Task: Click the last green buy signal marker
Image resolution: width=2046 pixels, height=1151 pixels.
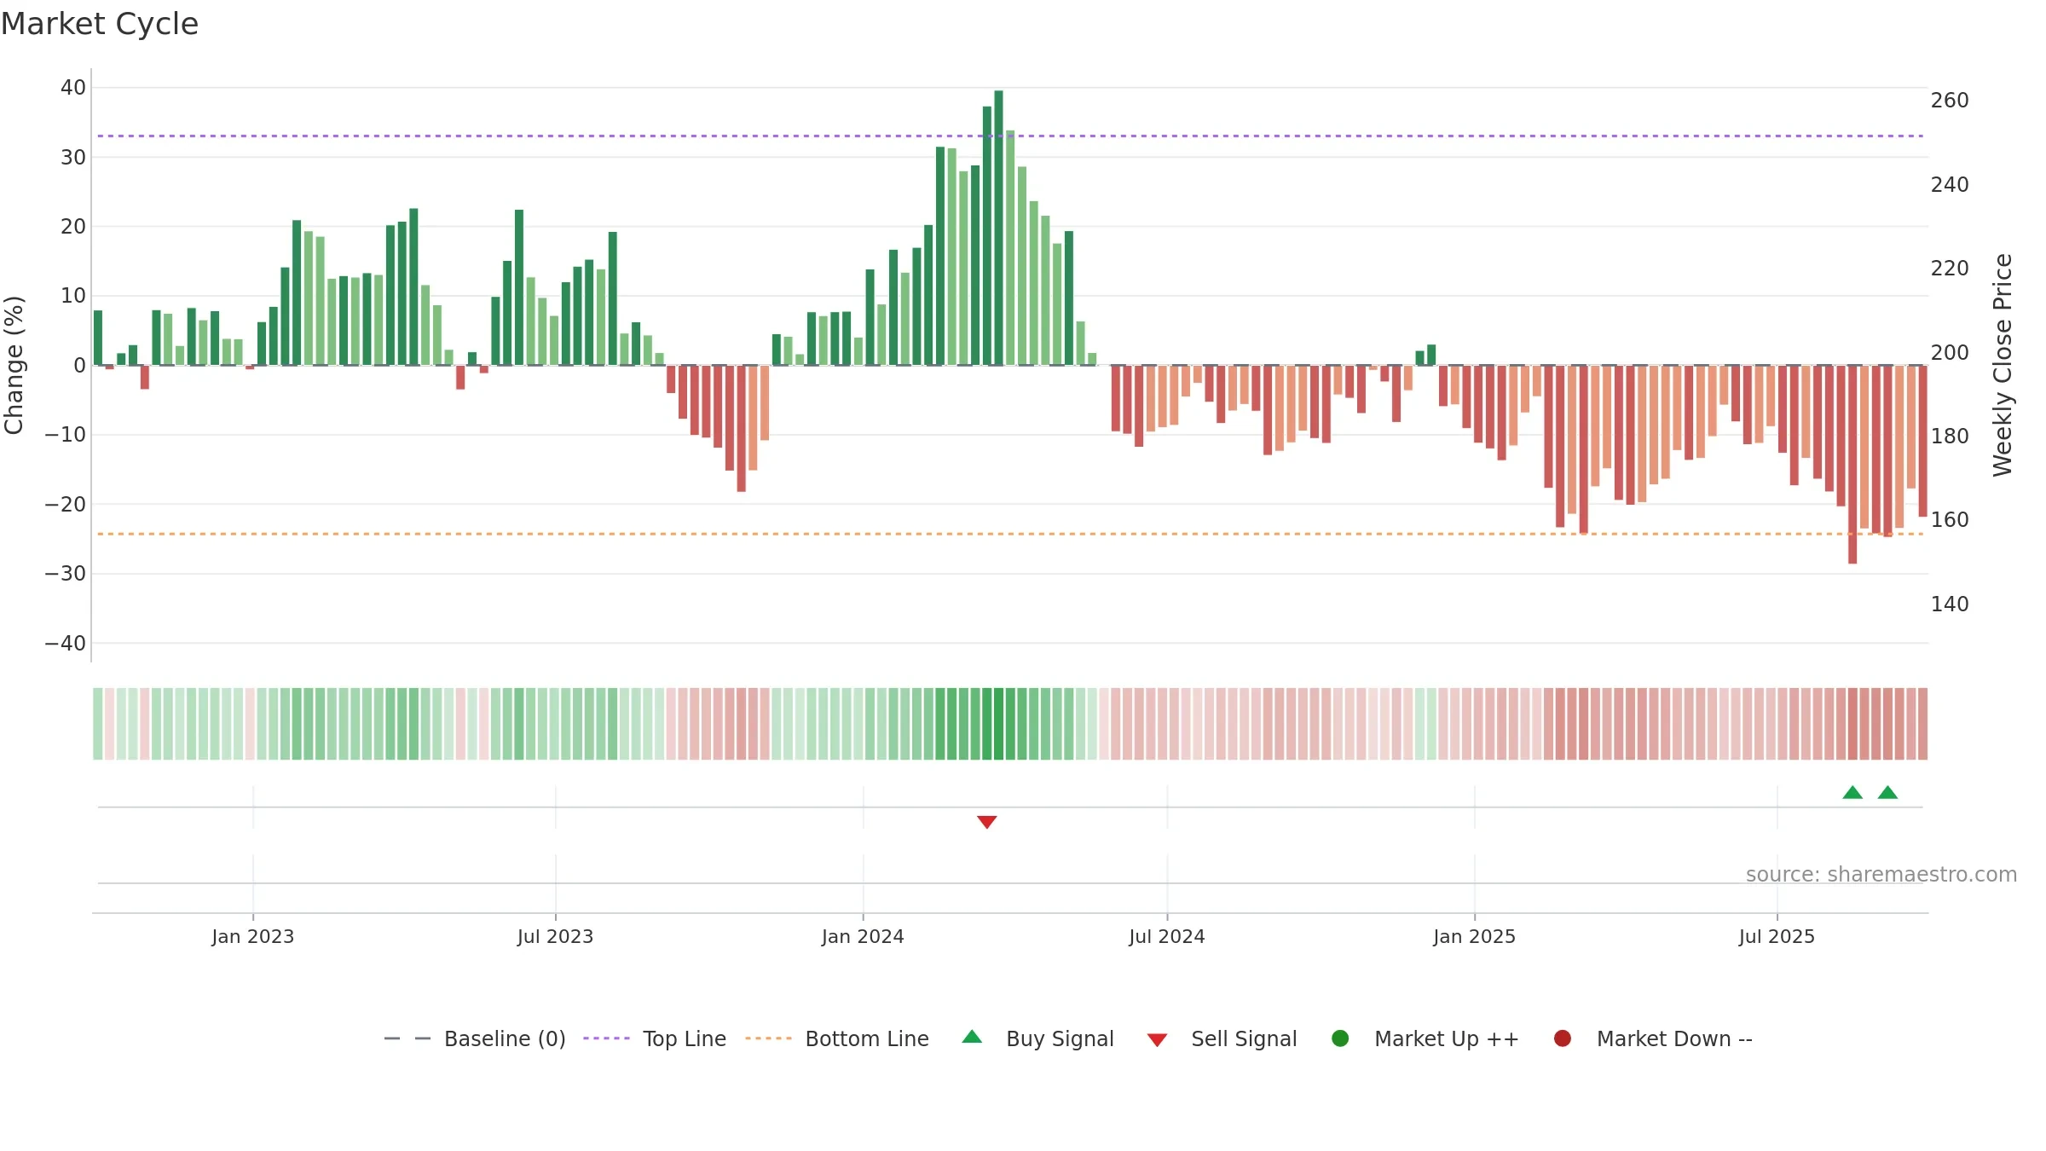Action: click(x=1888, y=792)
